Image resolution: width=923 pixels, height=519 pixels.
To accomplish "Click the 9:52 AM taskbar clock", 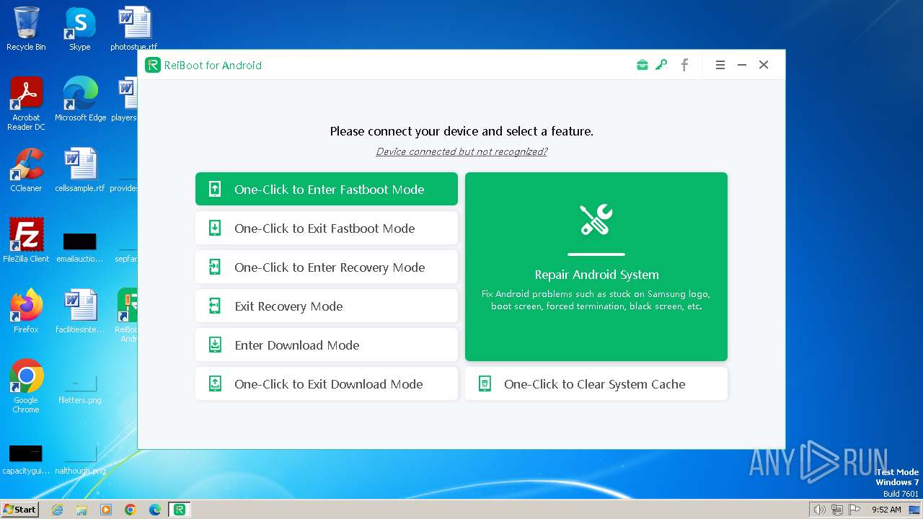I will (886, 510).
